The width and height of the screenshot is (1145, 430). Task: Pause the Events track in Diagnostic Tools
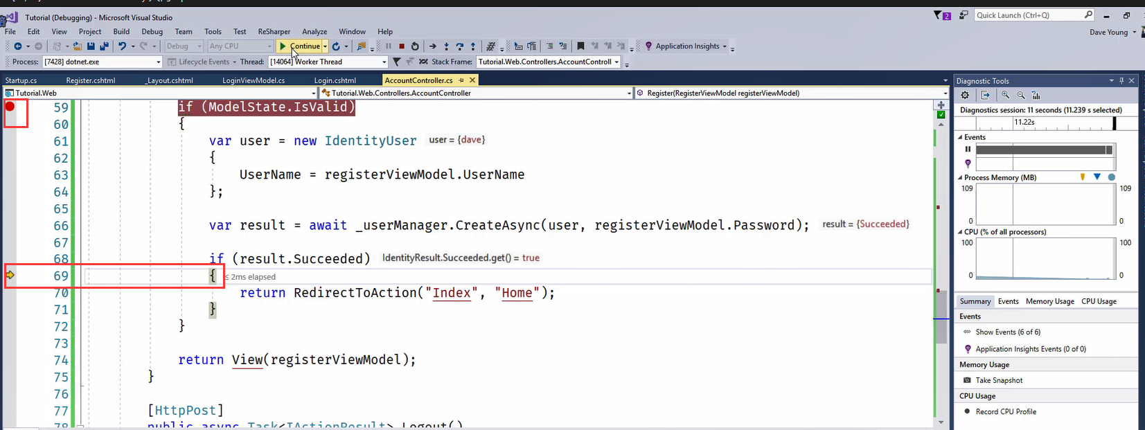[x=968, y=150]
